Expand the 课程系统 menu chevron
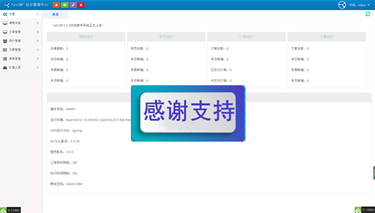The width and height of the screenshot is (375, 213). pyautogui.click(x=37, y=23)
